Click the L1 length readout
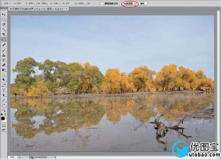The image size is (221, 159). tap(80, 3)
